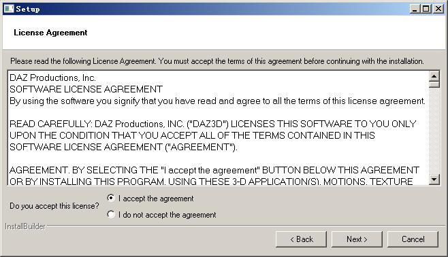448x257 pixels.
Task: Close the Setup dialog with the X
Action: click(x=438, y=9)
